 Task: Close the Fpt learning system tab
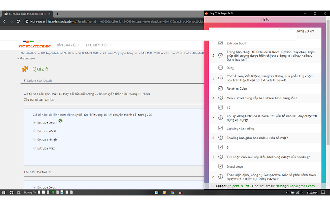pos(49,14)
